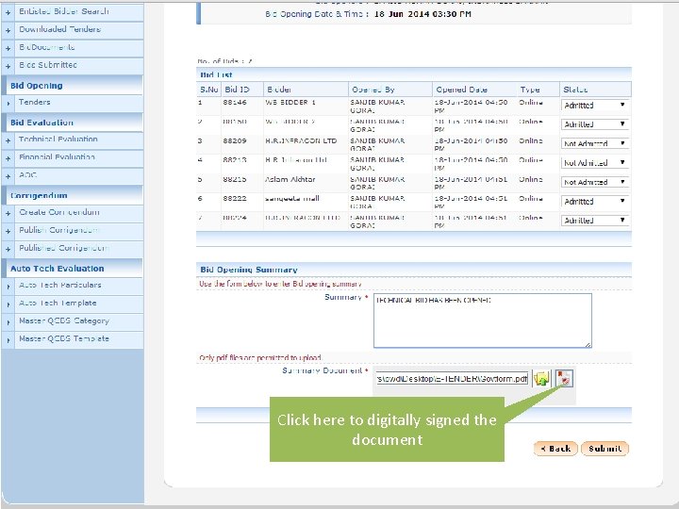679x509 pixels.
Task: Open BidDocuments menu item
Action: [x=47, y=47]
